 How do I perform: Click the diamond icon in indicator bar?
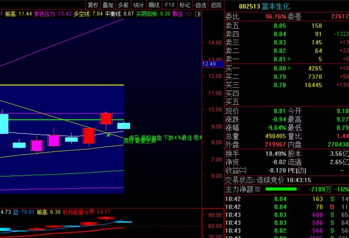(189, 14)
